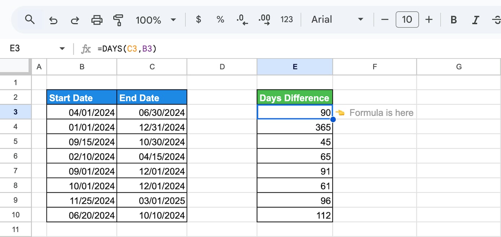Select cell with end date 10/10/2024

(152, 215)
